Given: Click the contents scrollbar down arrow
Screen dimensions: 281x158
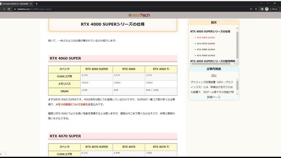Looking at the screenshot, I should pos(238,61).
